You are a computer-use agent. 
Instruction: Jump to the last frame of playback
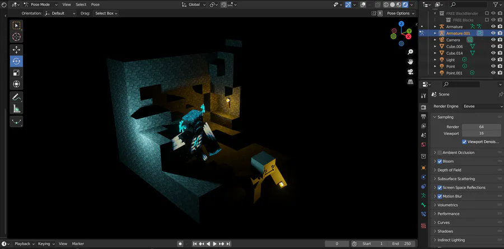[228, 244]
